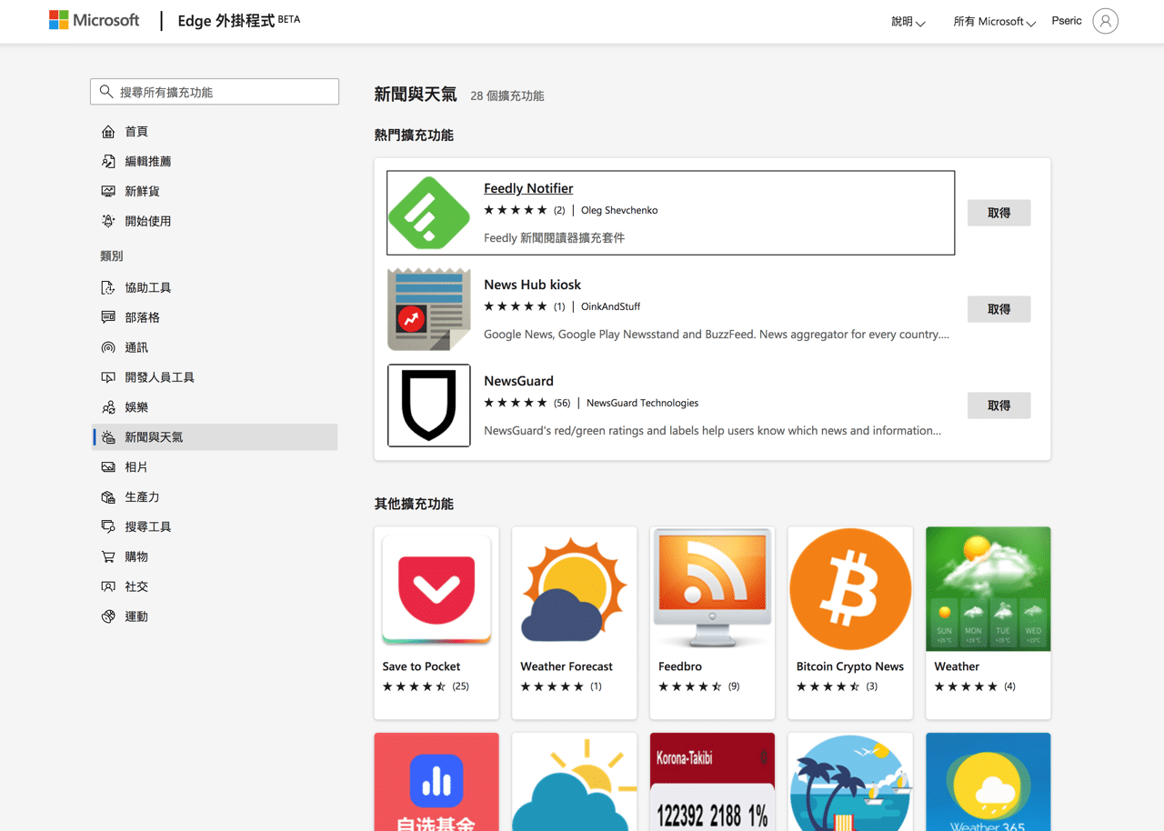Get the News Hub kiosk extension with 取得
The image size is (1164, 831).
[998, 309]
